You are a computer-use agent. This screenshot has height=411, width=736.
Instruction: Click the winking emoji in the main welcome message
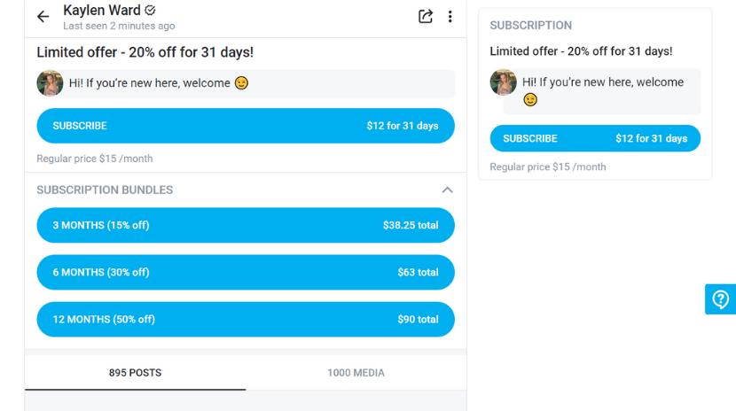click(x=241, y=83)
